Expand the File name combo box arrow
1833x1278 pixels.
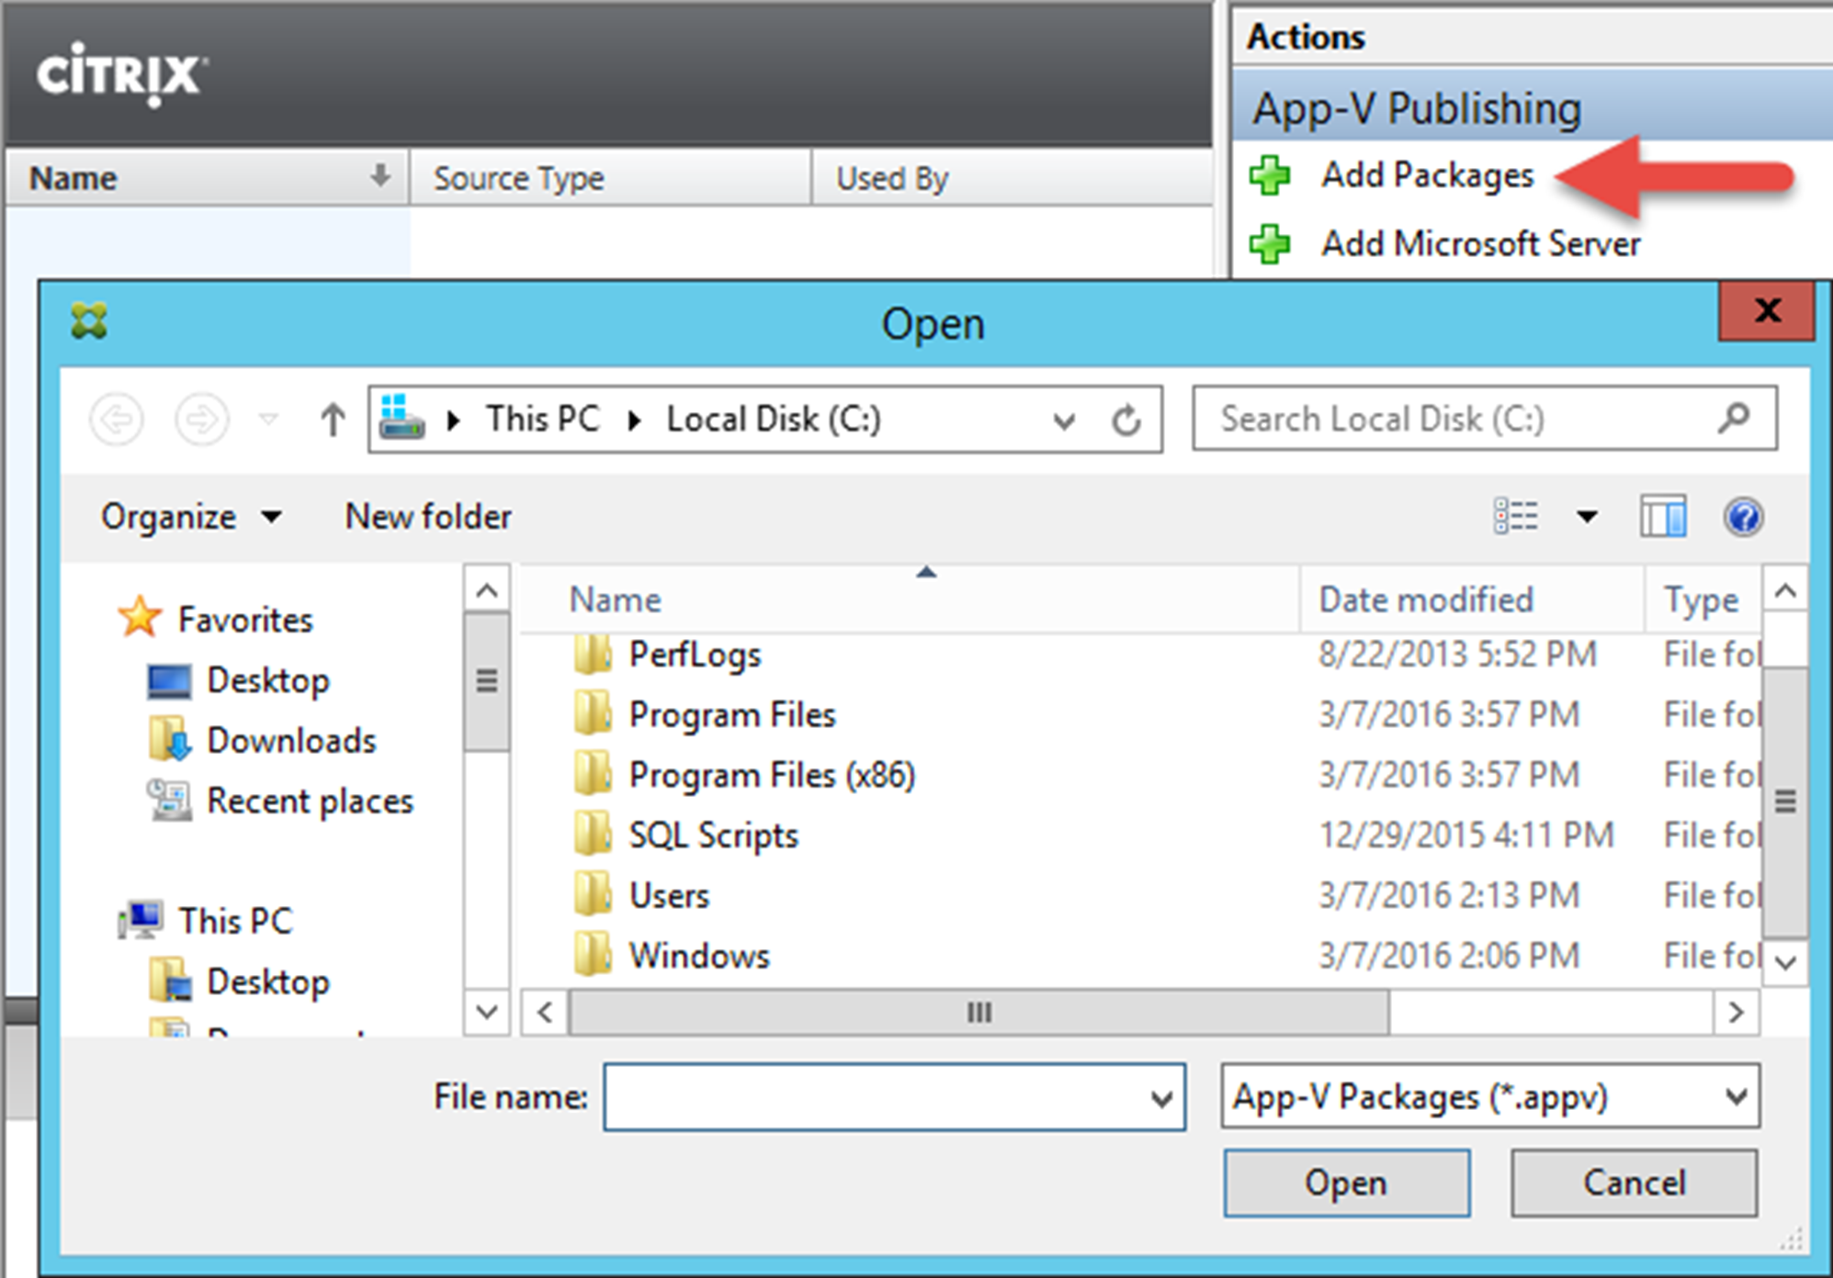click(1161, 1098)
